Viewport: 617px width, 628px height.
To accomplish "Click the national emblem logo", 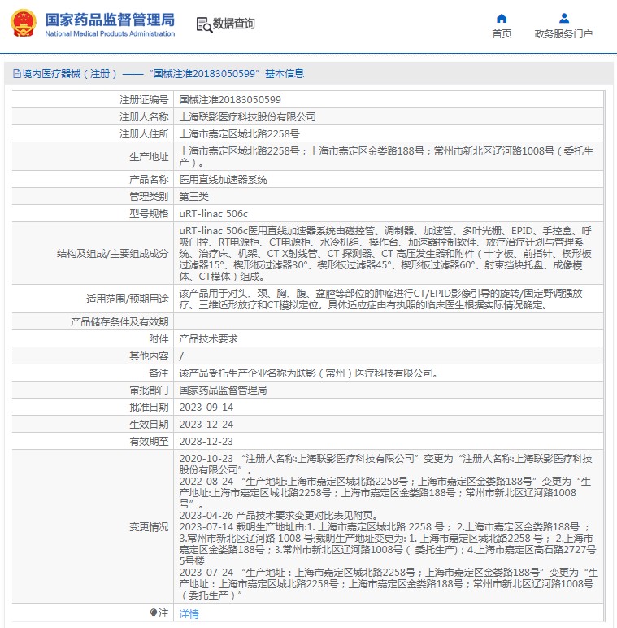I will [x=24, y=24].
